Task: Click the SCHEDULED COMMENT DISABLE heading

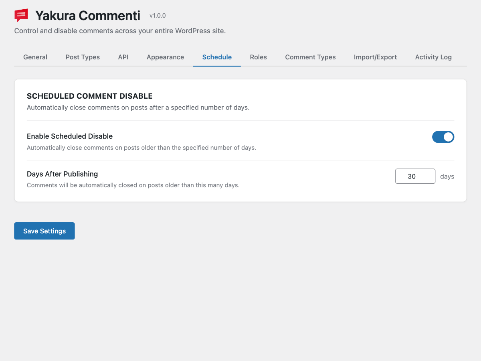Action: tap(89, 96)
